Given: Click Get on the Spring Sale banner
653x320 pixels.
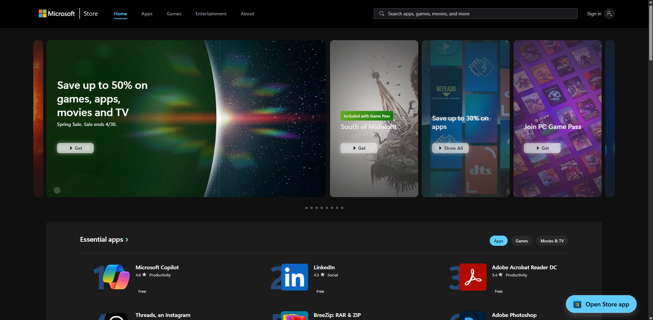Looking at the screenshot, I should coord(75,148).
